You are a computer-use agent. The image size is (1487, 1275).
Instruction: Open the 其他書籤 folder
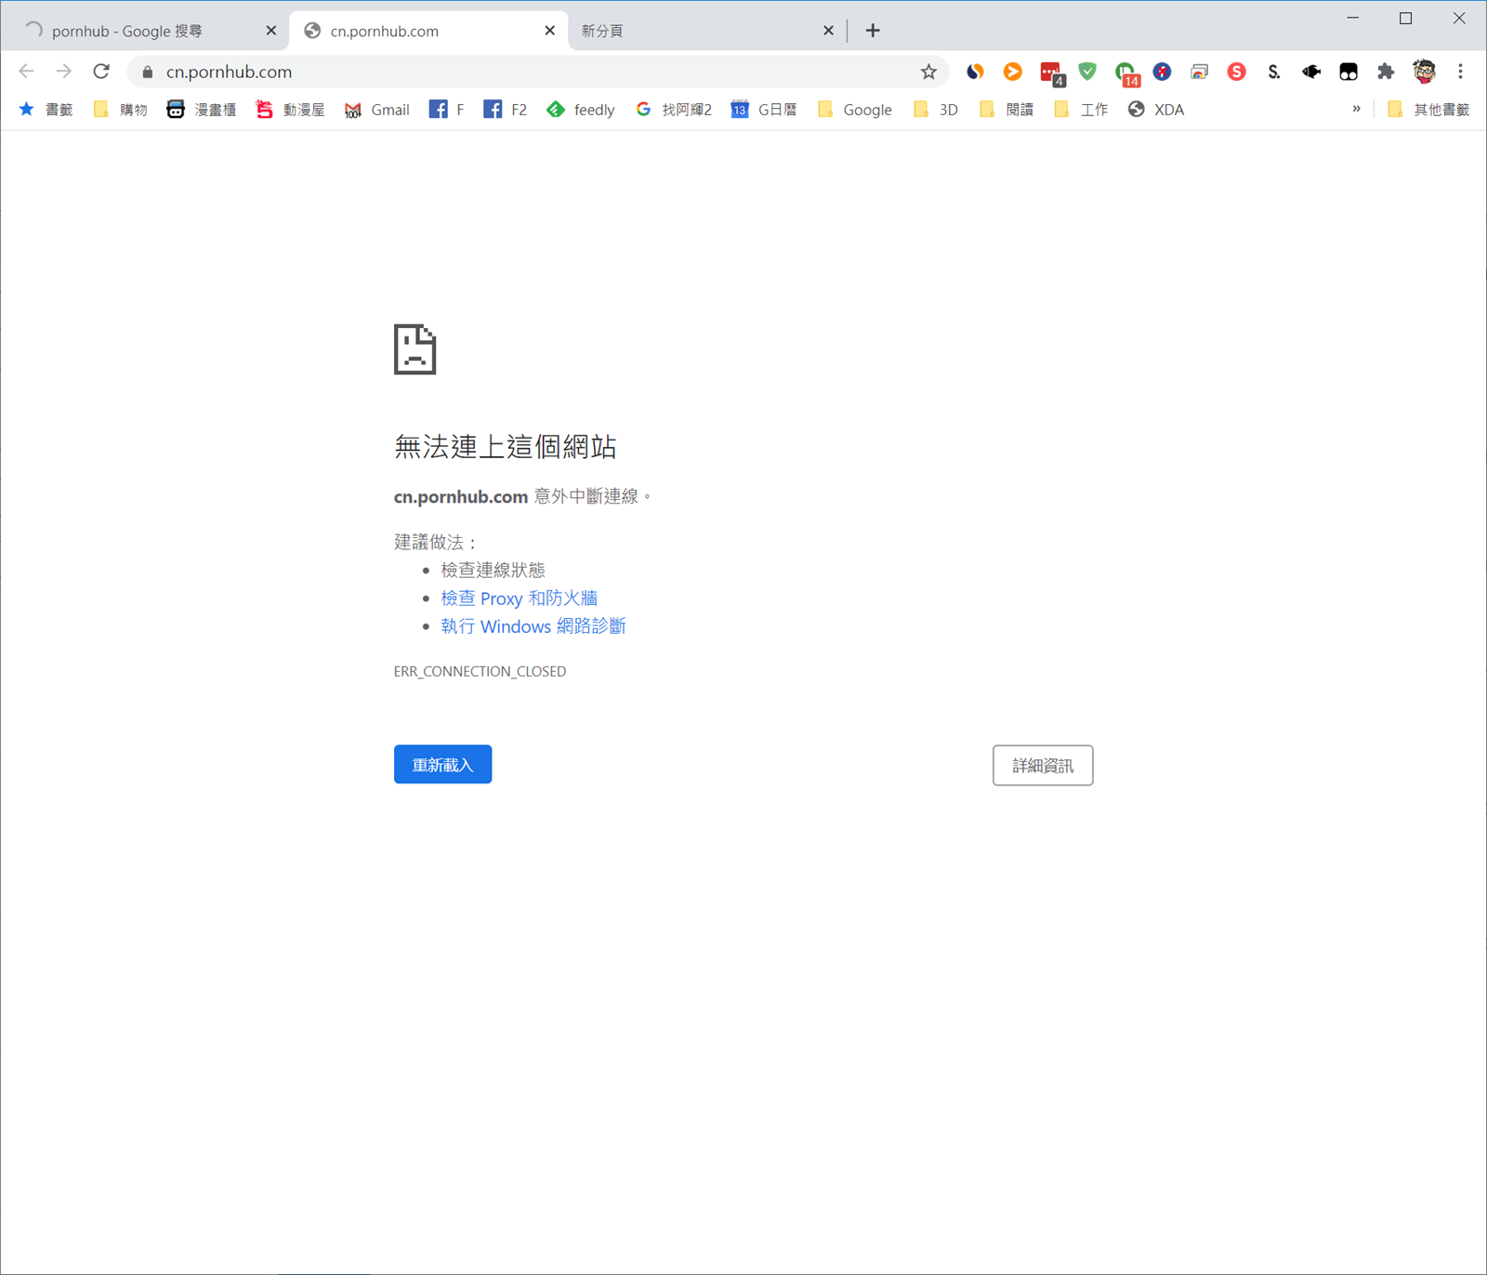[1428, 110]
